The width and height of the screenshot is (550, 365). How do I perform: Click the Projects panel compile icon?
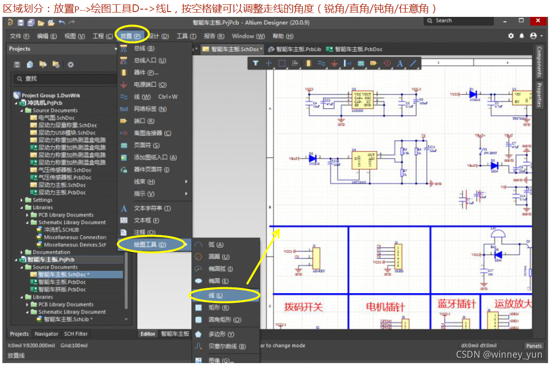pos(30,65)
